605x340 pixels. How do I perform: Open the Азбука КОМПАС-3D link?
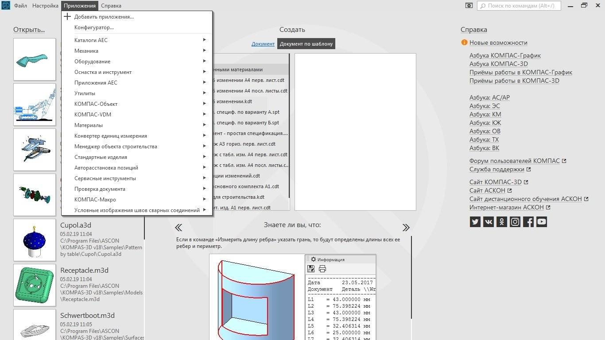point(498,64)
